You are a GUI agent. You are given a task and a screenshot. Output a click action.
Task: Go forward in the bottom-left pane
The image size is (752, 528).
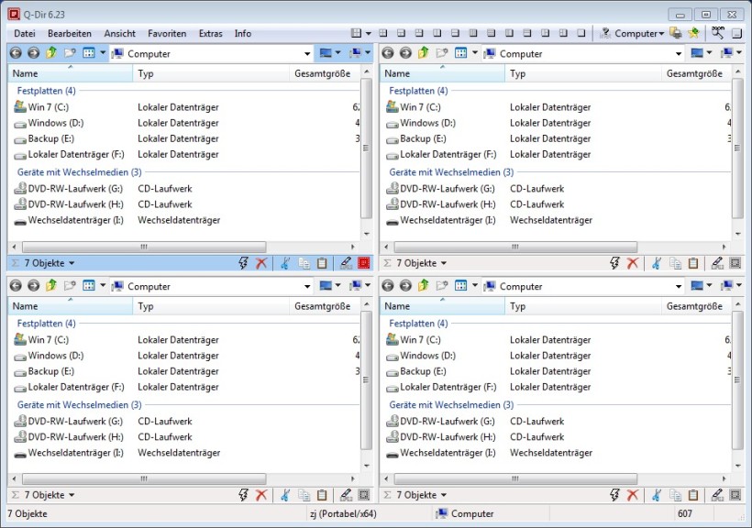click(x=34, y=286)
